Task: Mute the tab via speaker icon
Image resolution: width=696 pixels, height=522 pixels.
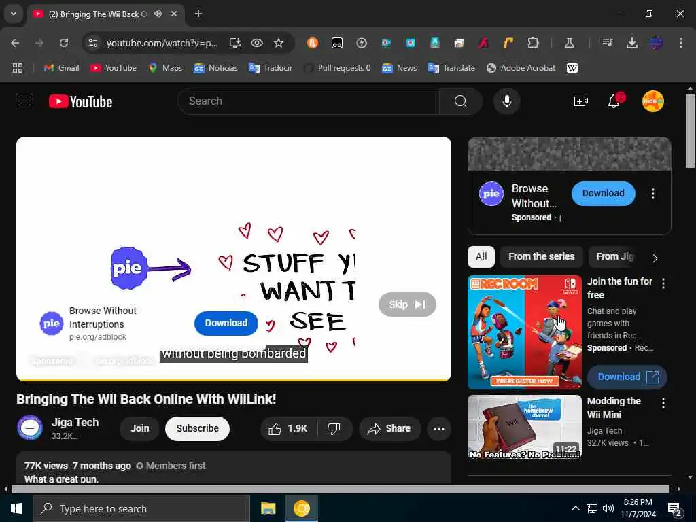Action: [x=158, y=14]
